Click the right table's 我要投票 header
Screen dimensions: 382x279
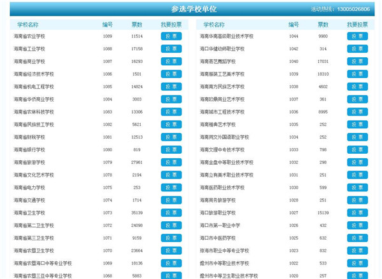point(357,25)
